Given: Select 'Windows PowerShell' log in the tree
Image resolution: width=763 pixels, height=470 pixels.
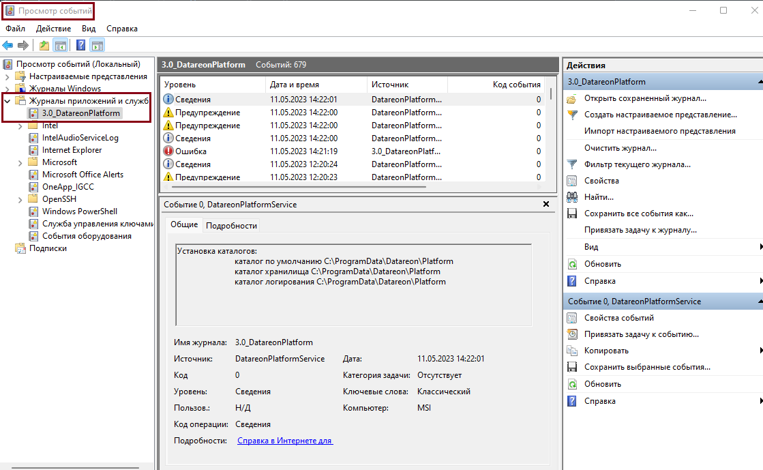Looking at the screenshot, I should (x=79, y=211).
